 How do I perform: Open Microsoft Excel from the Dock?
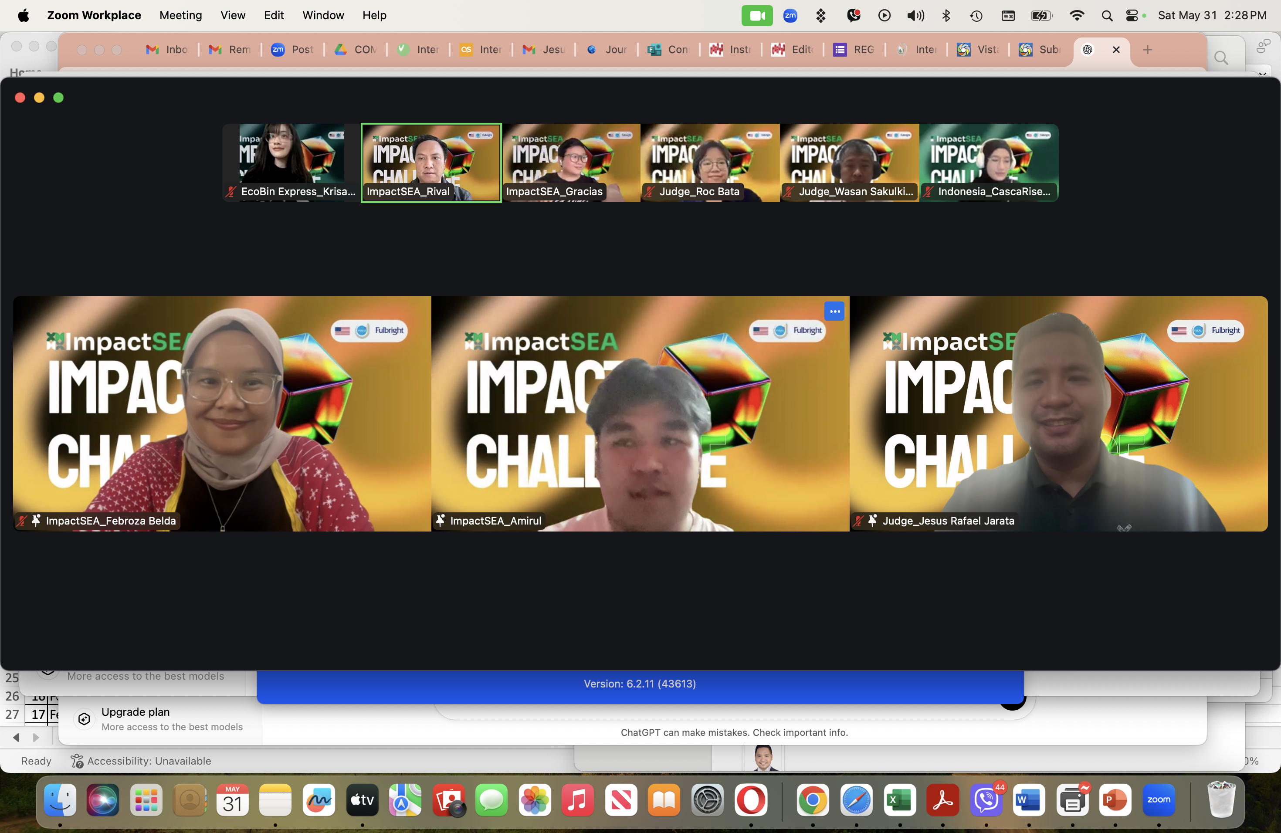point(899,800)
